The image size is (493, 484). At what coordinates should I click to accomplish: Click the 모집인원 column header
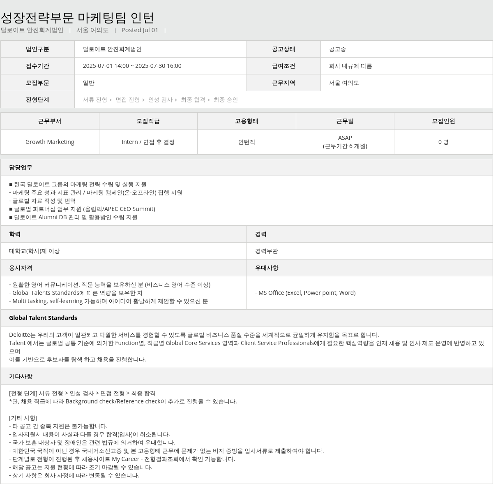(x=443, y=121)
